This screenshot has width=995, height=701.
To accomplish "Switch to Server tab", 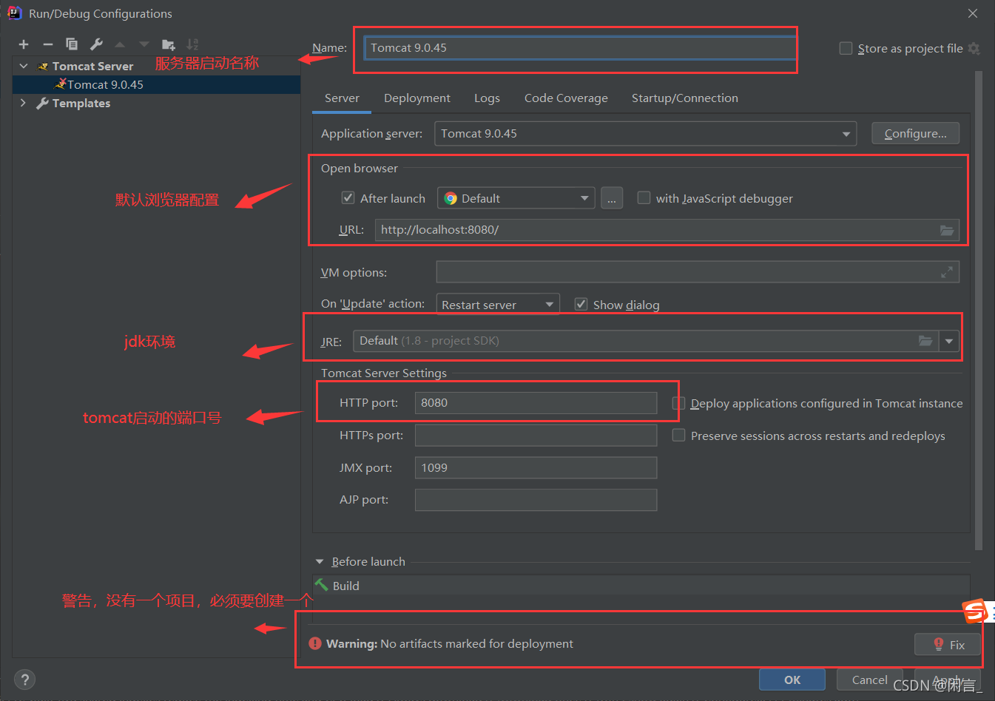I will pyautogui.click(x=342, y=98).
